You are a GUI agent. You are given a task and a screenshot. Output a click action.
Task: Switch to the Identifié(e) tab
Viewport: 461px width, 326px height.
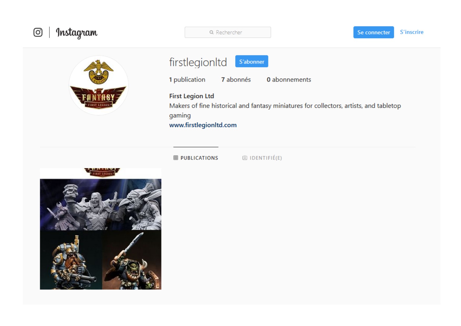coord(262,158)
